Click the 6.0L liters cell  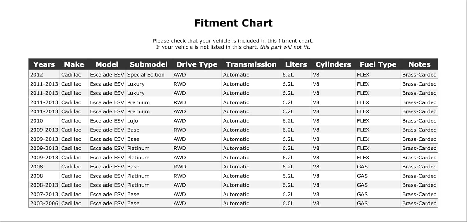pos(288,203)
